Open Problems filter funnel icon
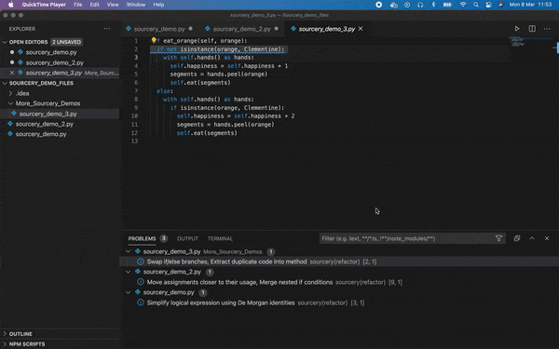This screenshot has height=349, width=559. (498, 238)
